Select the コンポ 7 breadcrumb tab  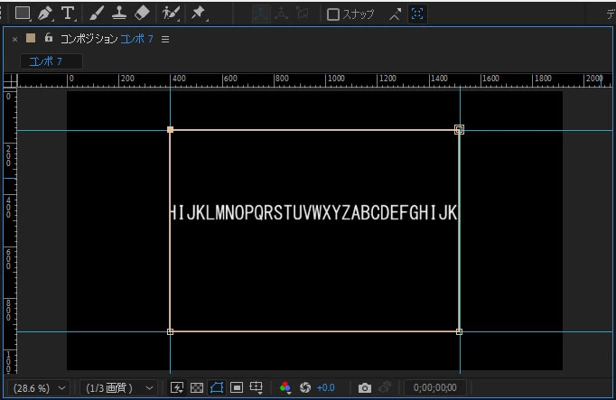point(51,61)
